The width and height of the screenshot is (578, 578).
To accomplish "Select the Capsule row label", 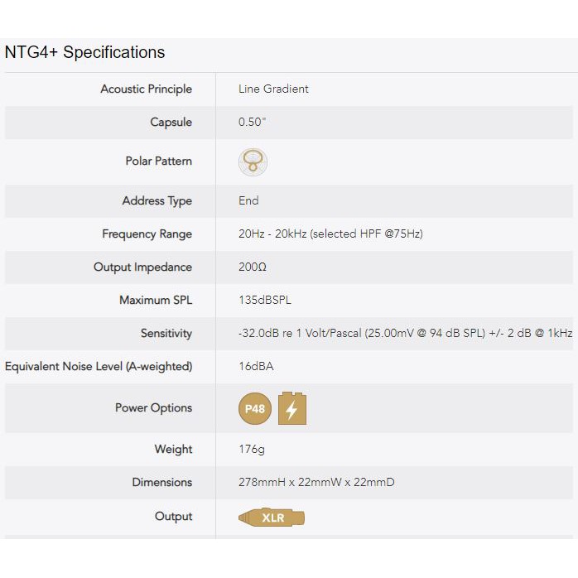I will click(x=171, y=123).
